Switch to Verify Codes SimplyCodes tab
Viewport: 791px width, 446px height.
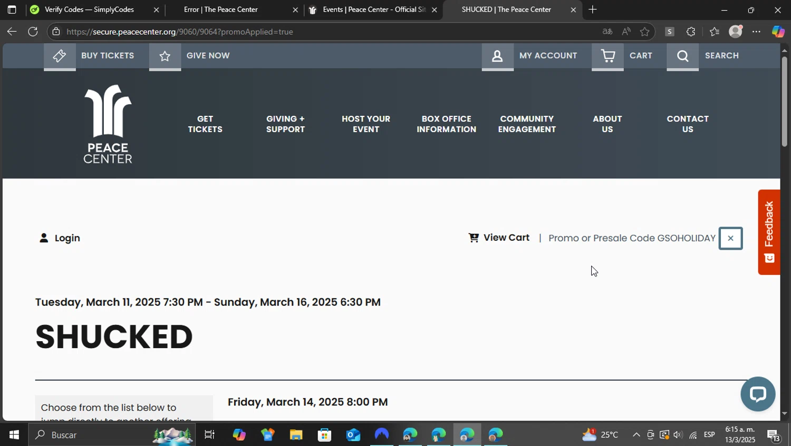89,9
